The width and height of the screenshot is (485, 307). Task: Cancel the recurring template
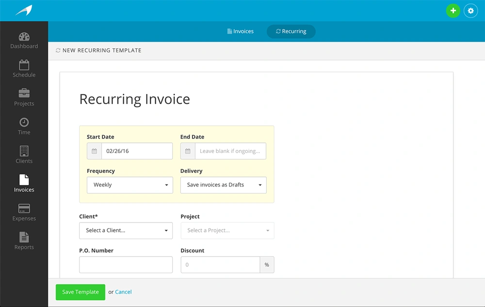[x=123, y=292]
